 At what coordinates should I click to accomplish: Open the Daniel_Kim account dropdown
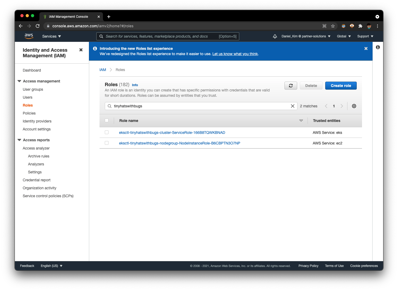pyautogui.click(x=306, y=36)
